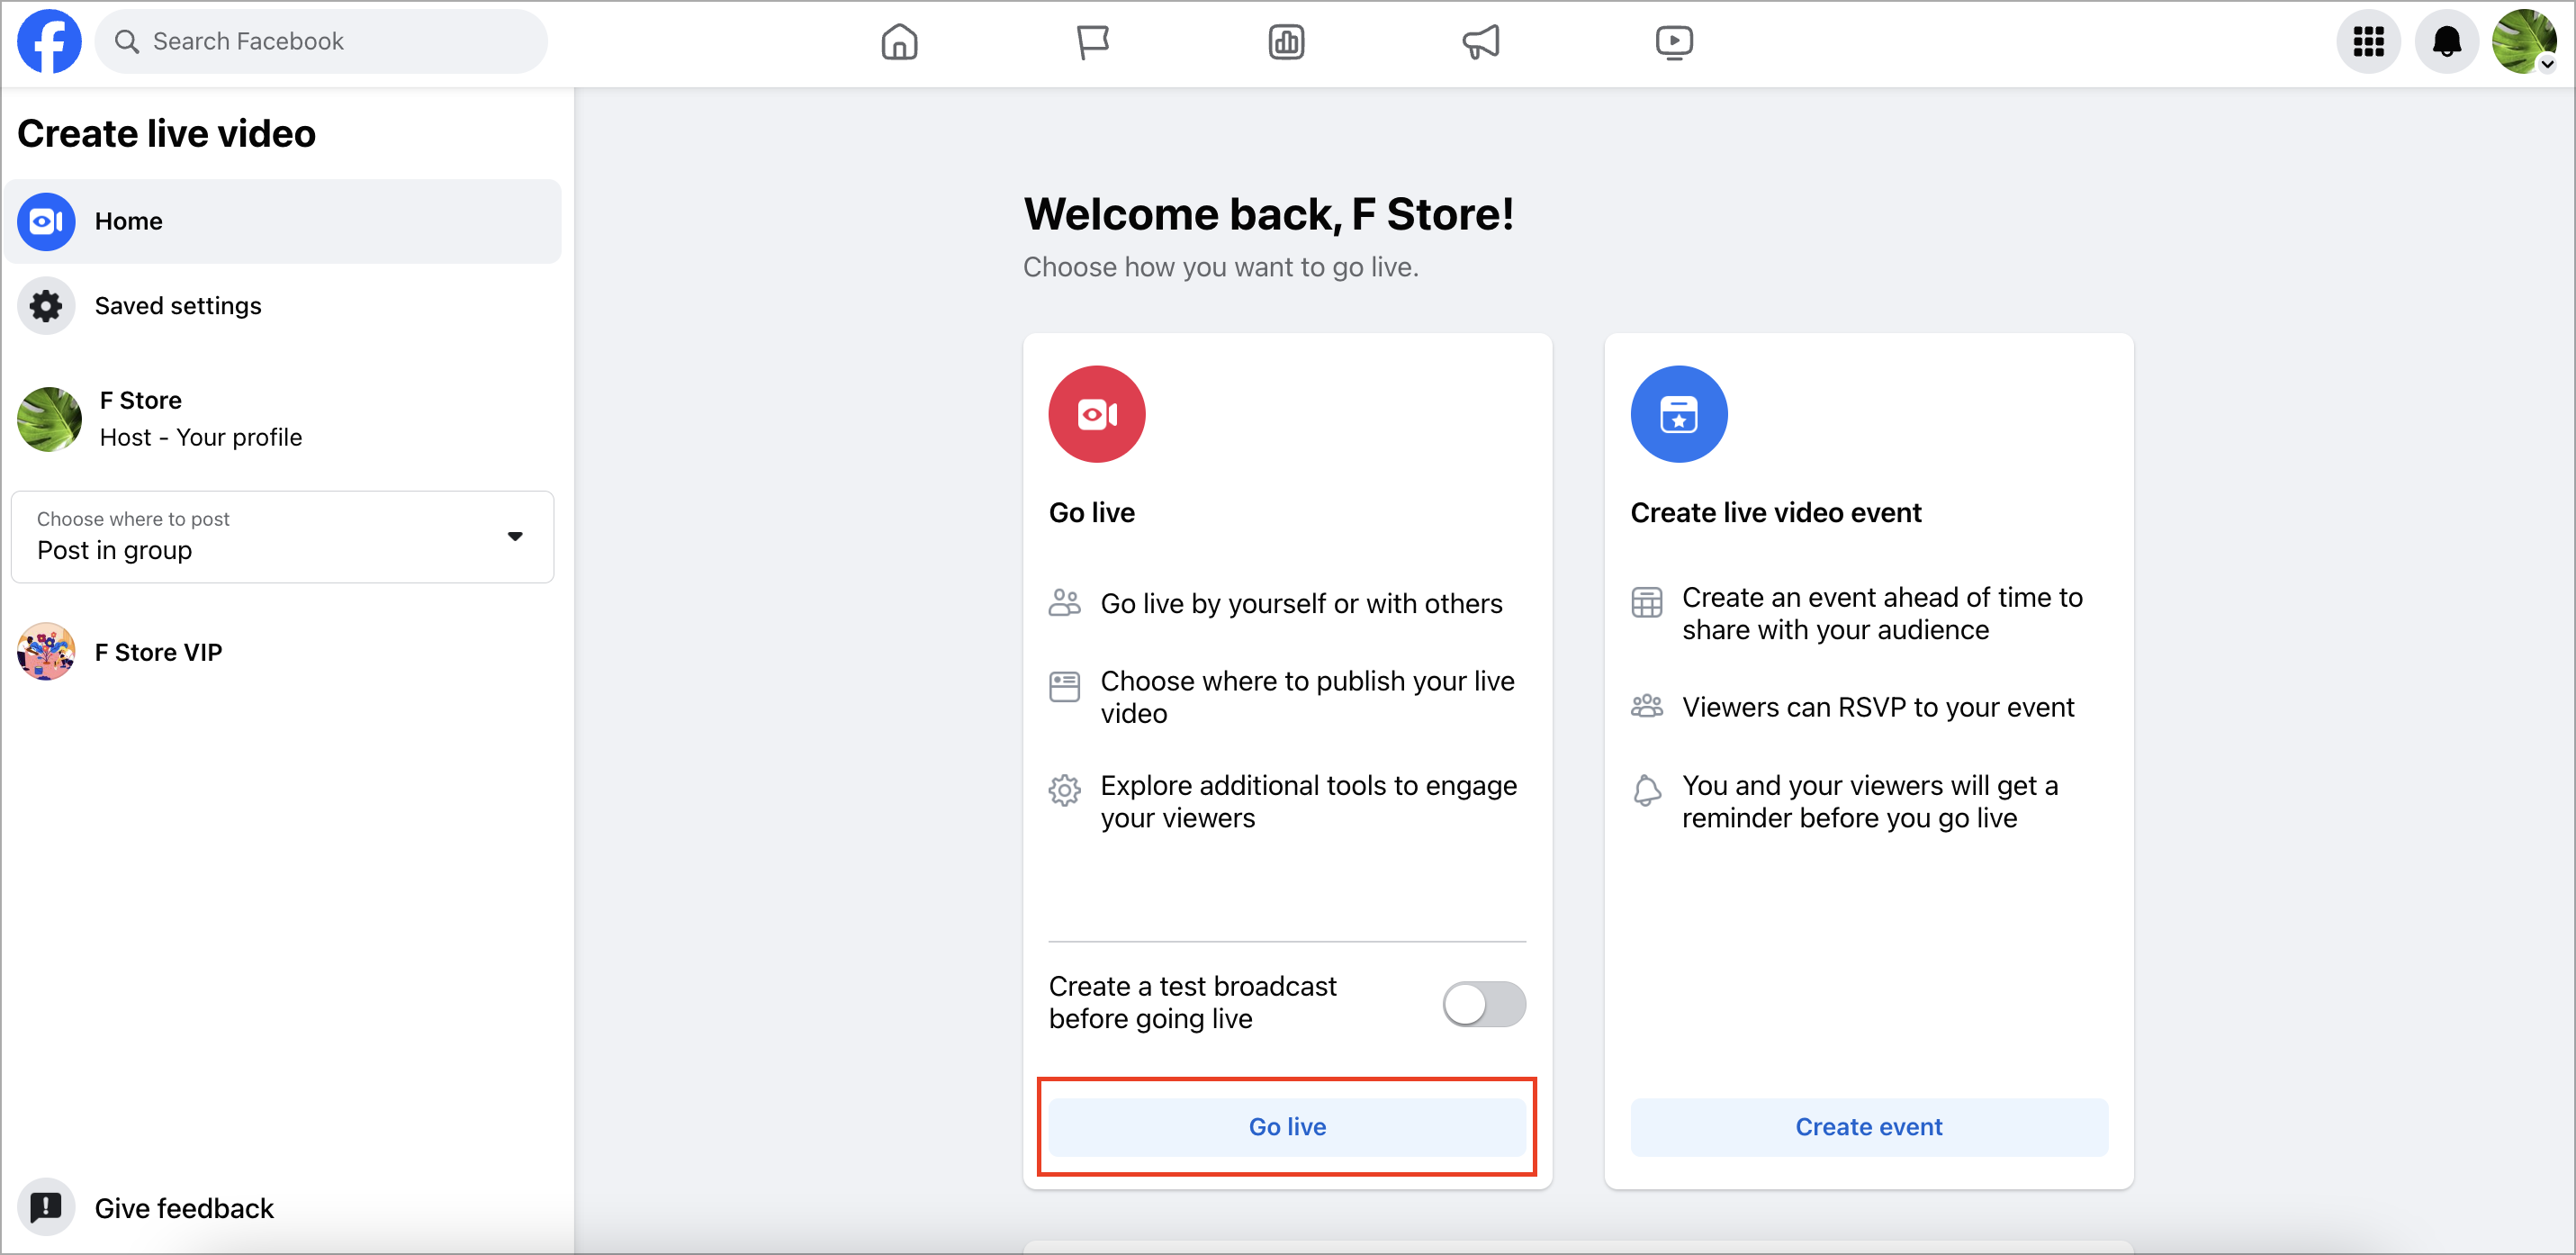Click the publish icon by 'Choose where to publish'
The height and width of the screenshot is (1255, 2576).
(x=1064, y=686)
